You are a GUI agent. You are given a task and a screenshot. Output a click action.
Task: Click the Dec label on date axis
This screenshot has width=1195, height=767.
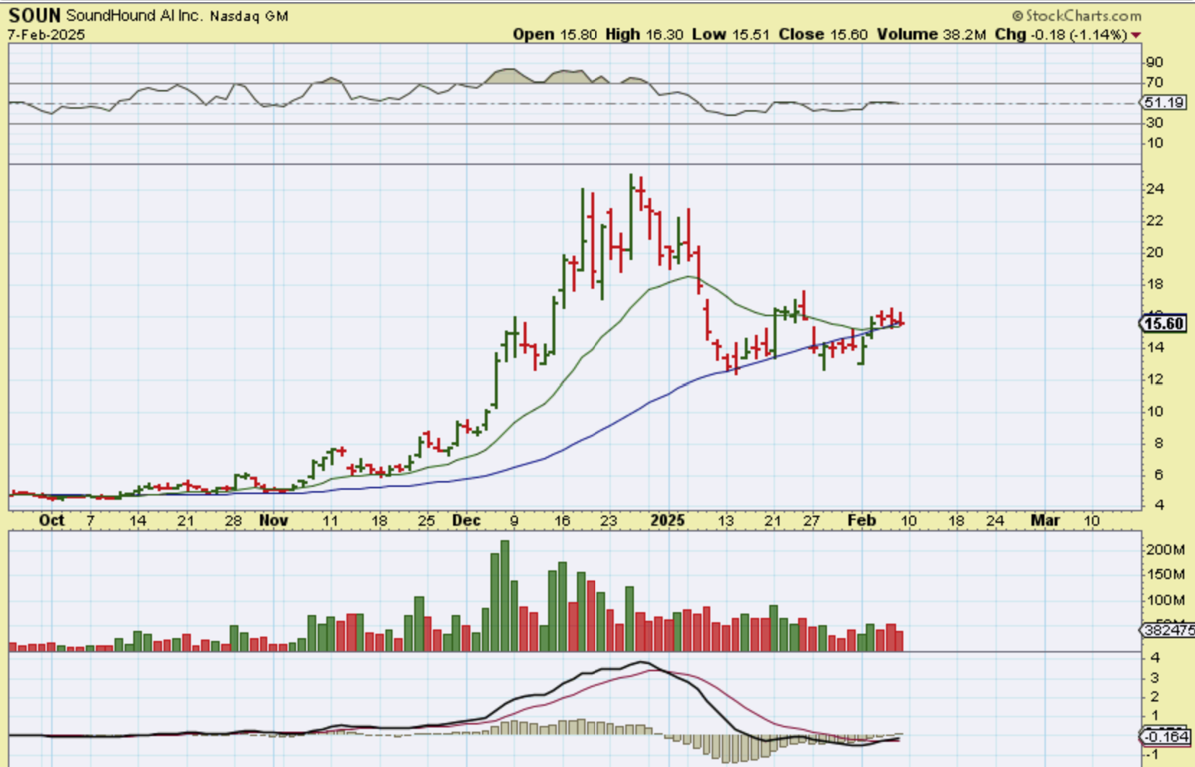pyautogui.click(x=467, y=520)
